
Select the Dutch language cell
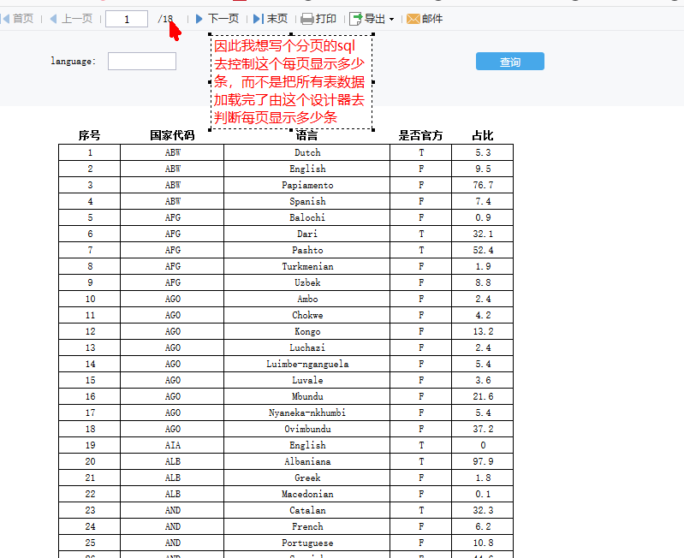[x=307, y=152]
